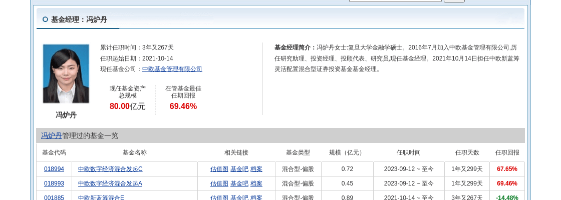Click the fund manager's portrait photo
561x200 pixels.
click(66, 73)
